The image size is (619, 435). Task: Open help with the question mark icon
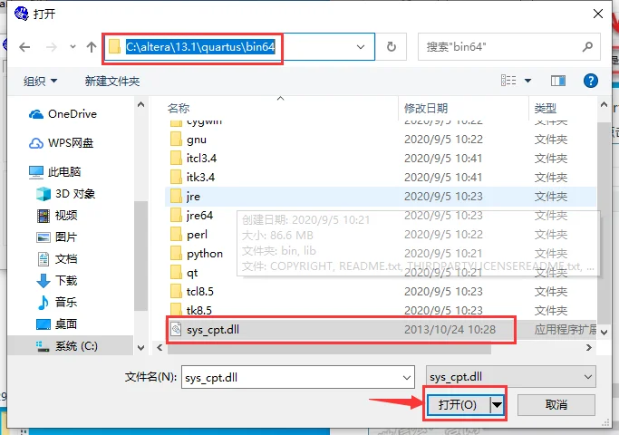click(x=591, y=81)
